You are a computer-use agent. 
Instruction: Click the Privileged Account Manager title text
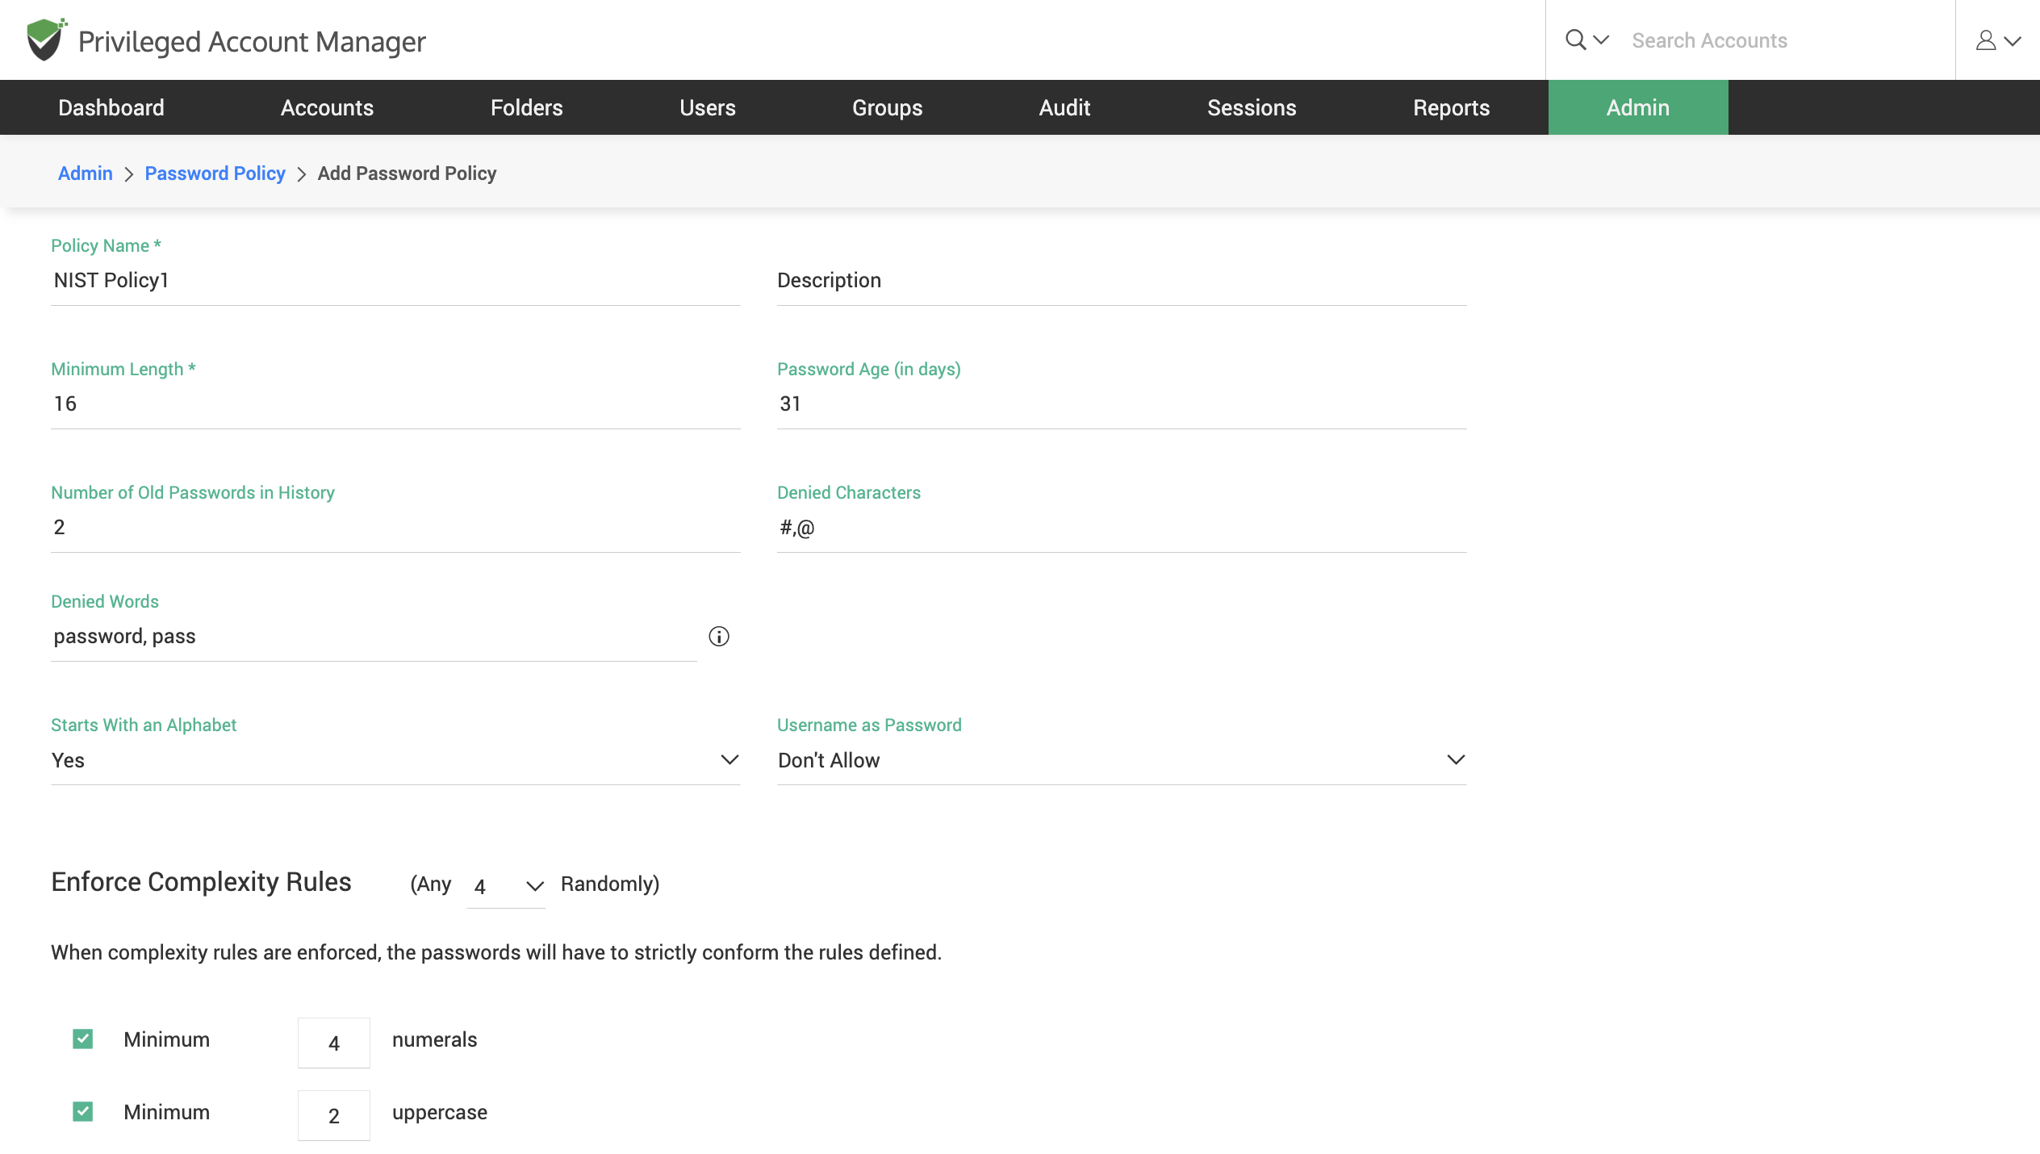point(252,41)
